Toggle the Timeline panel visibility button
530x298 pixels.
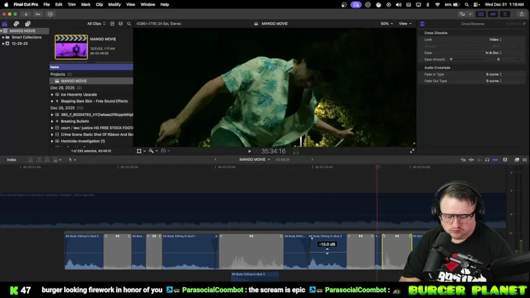point(493,14)
